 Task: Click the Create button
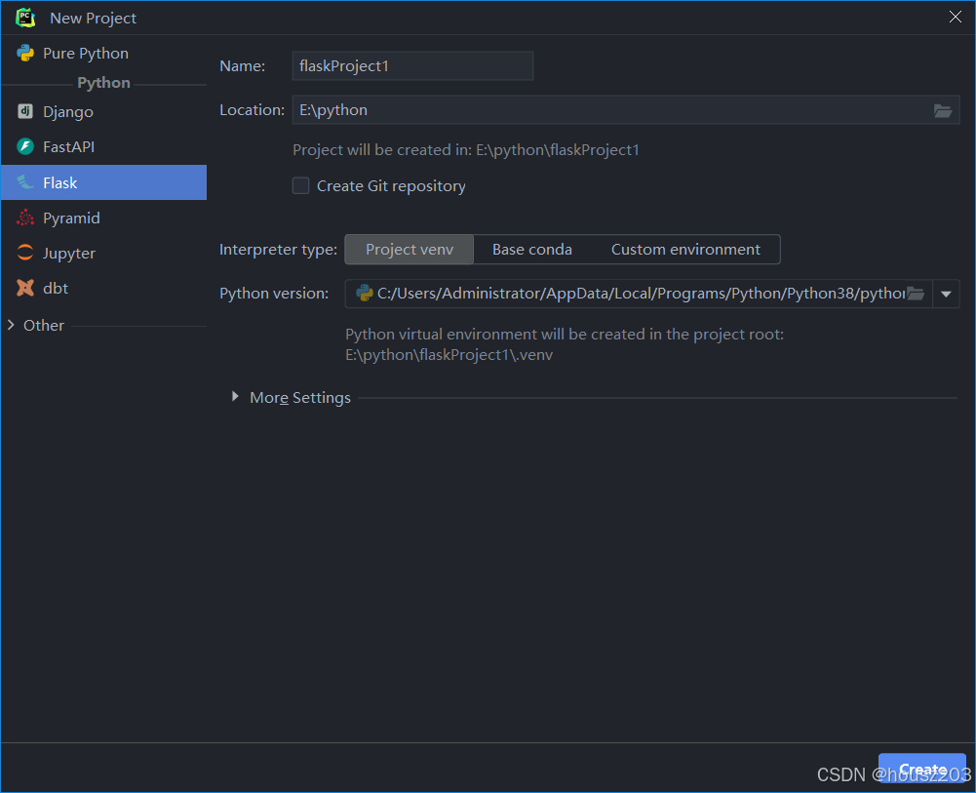(920, 770)
